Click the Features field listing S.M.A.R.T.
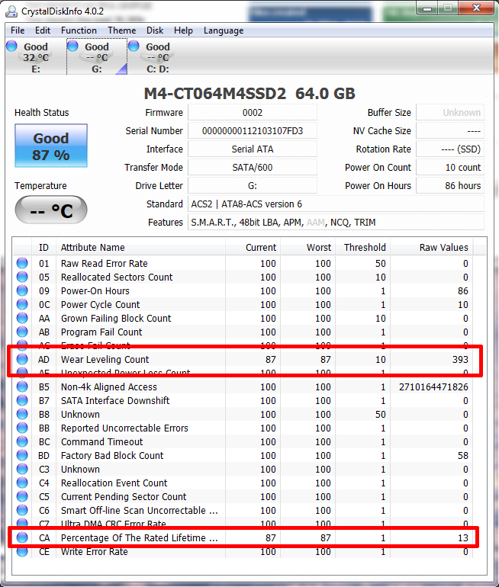This screenshot has width=499, height=587. click(x=336, y=223)
